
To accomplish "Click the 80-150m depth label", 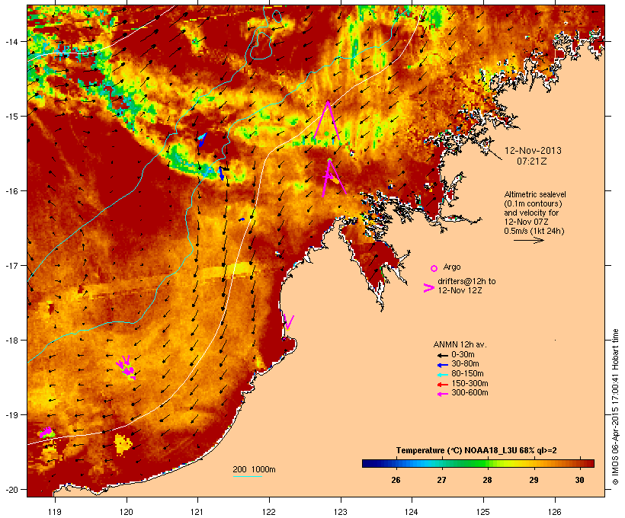I will (x=467, y=374).
